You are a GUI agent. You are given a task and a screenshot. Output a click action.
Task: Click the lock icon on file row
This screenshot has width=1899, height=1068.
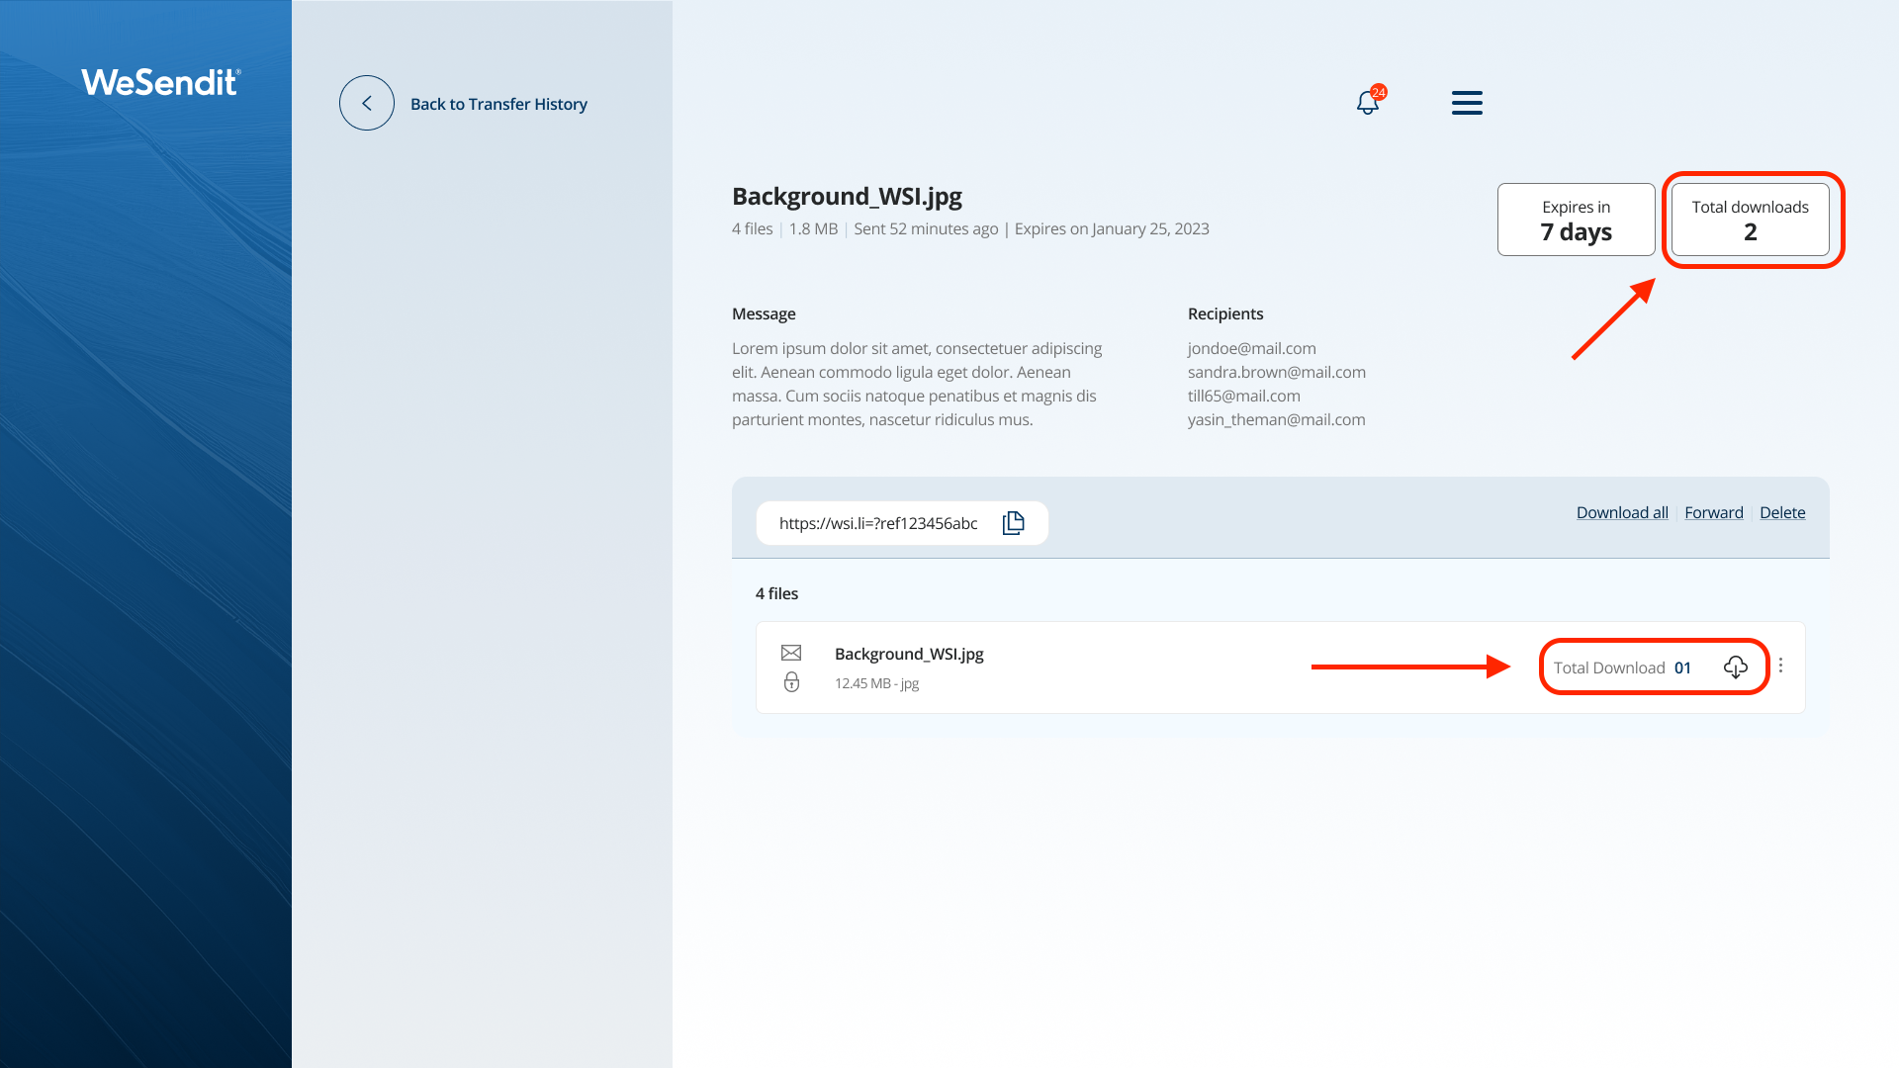pyautogui.click(x=791, y=682)
